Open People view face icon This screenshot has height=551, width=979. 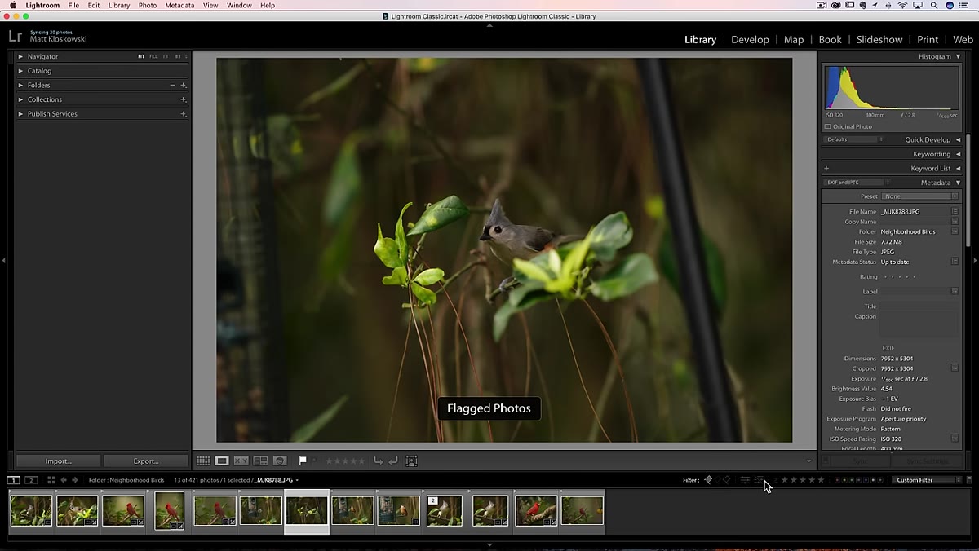(280, 461)
